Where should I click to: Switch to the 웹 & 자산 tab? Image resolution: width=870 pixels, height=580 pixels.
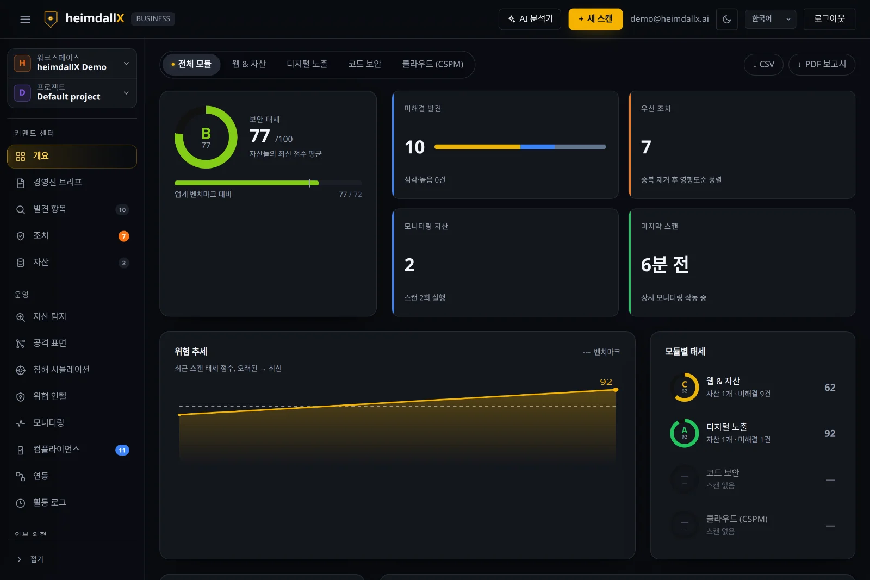(249, 64)
